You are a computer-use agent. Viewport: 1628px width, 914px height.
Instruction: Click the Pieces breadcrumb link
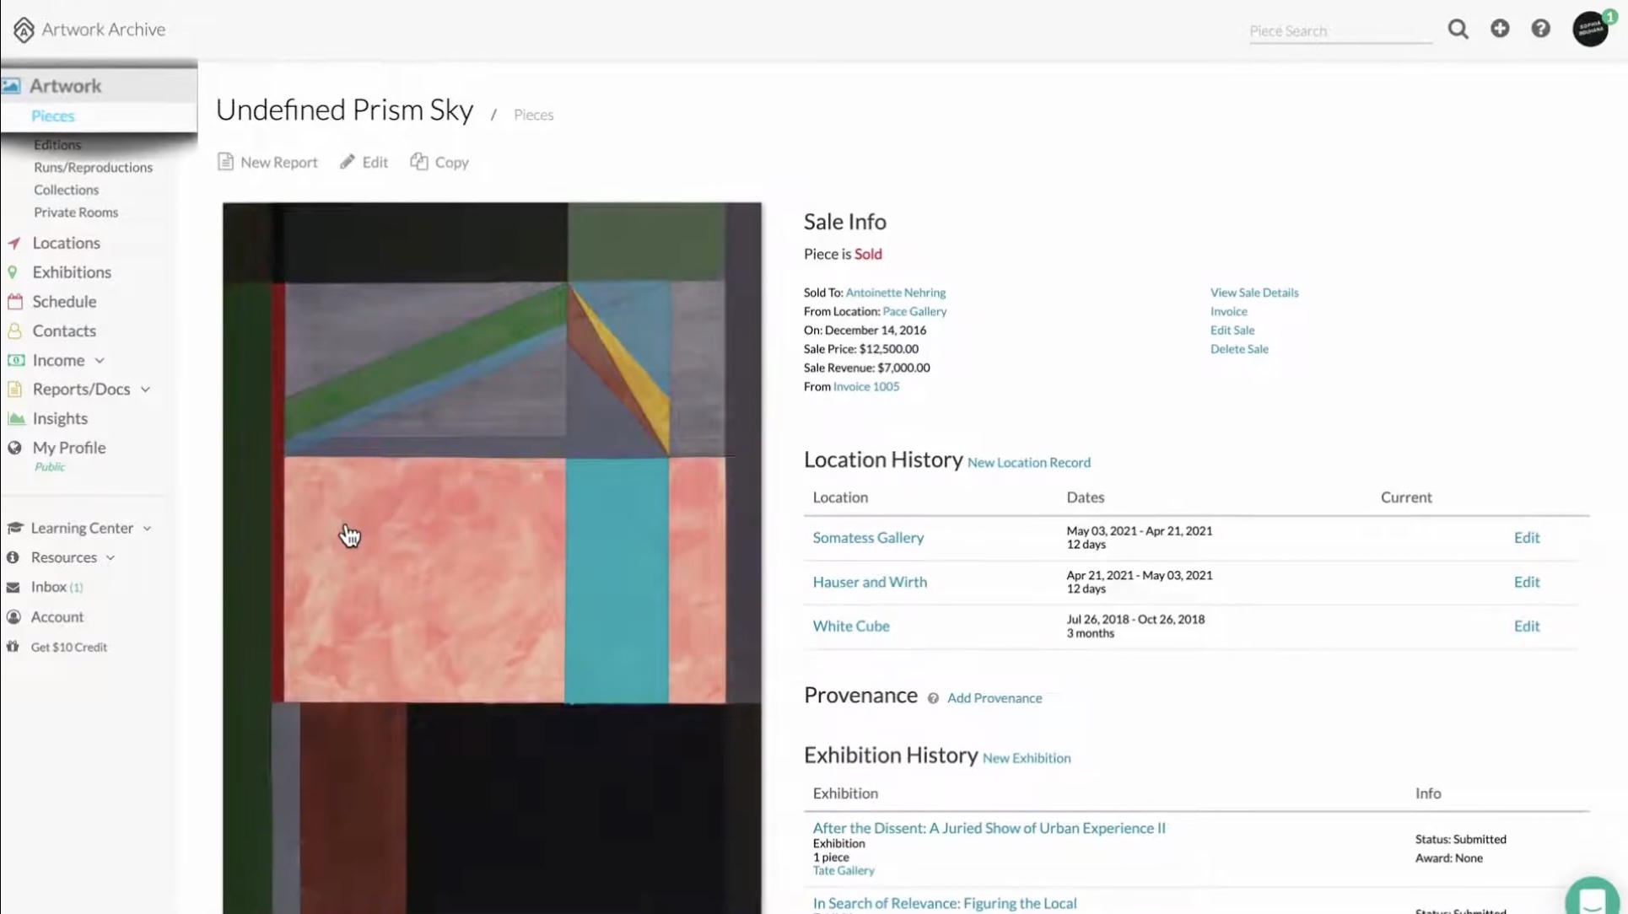pyautogui.click(x=533, y=115)
